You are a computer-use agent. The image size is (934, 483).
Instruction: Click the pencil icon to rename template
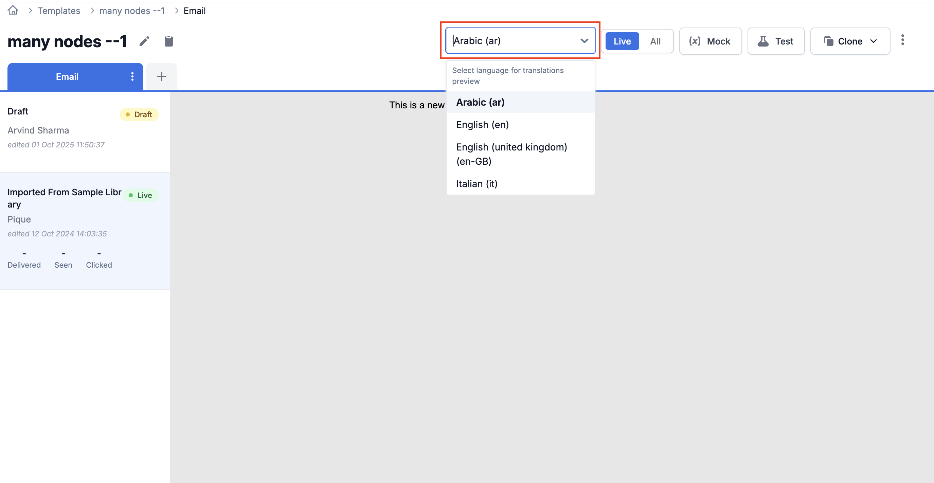pos(145,41)
